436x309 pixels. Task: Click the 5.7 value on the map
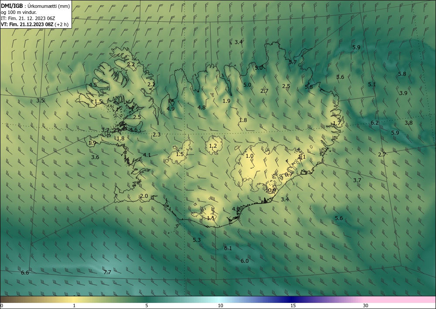[x=293, y=62]
